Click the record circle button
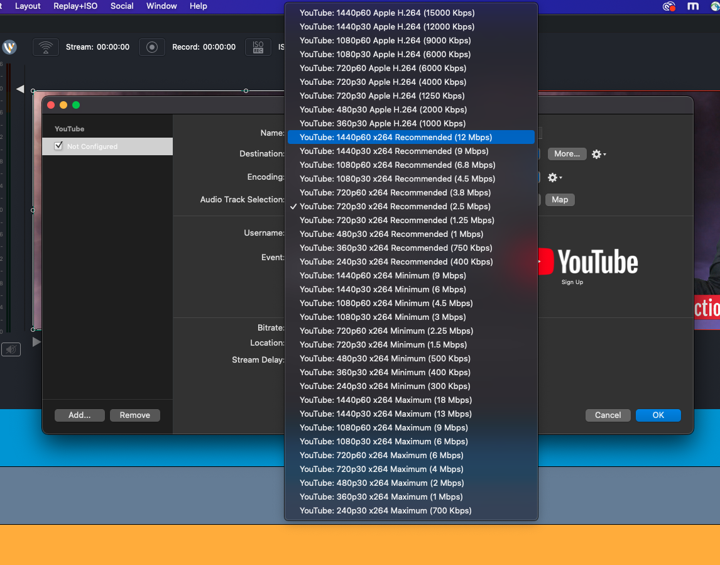Viewport: 720px width, 565px height. (x=152, y=47)
